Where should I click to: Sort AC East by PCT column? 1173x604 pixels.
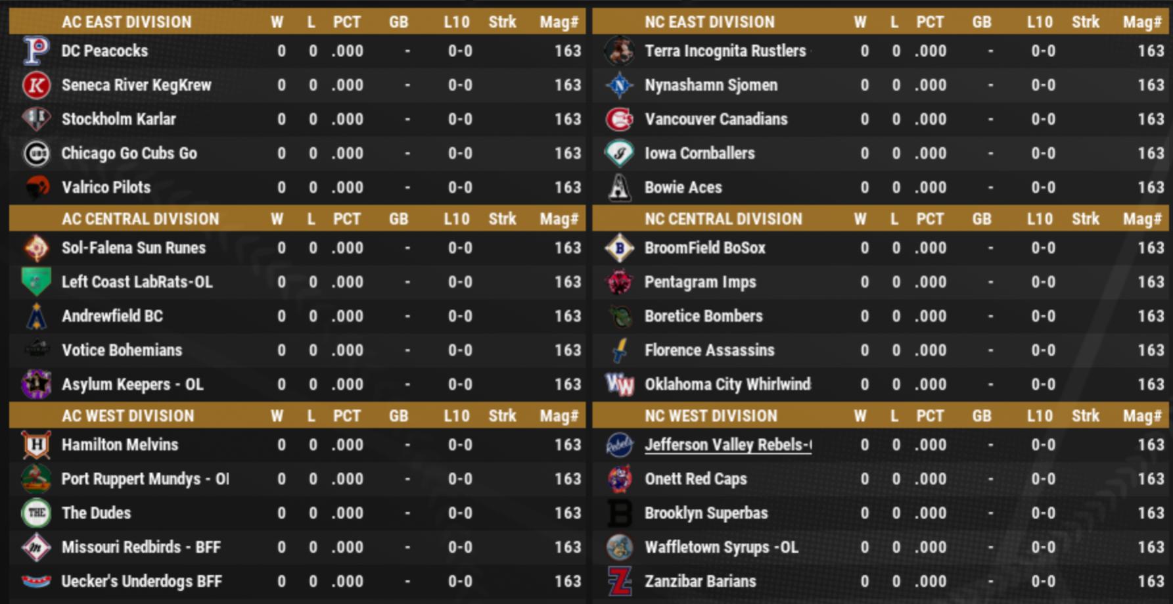pyautogui.click(x=346, y=22)
